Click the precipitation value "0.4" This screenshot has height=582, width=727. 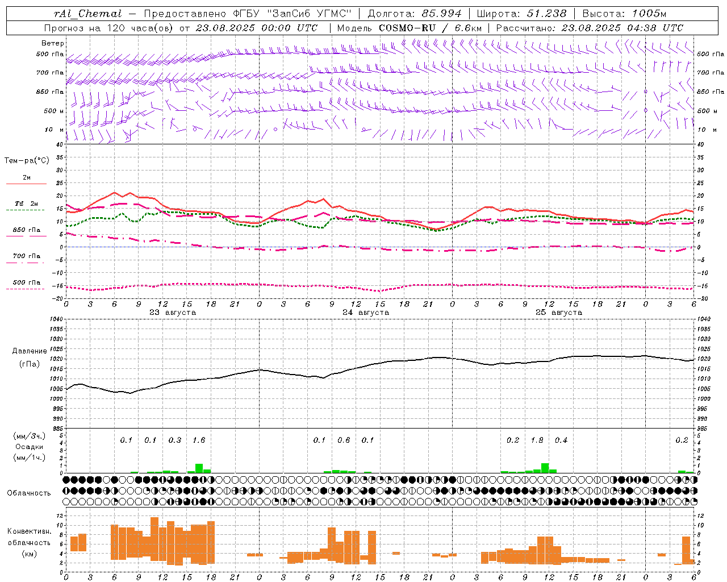click(x=561, y=440)
